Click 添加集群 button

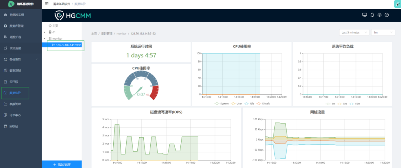click(x=62, y=164)
